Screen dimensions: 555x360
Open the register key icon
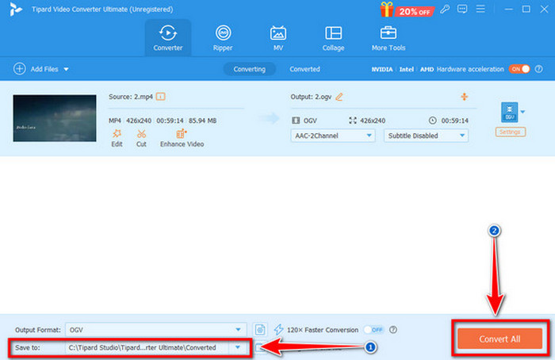(x=445, y=10)
